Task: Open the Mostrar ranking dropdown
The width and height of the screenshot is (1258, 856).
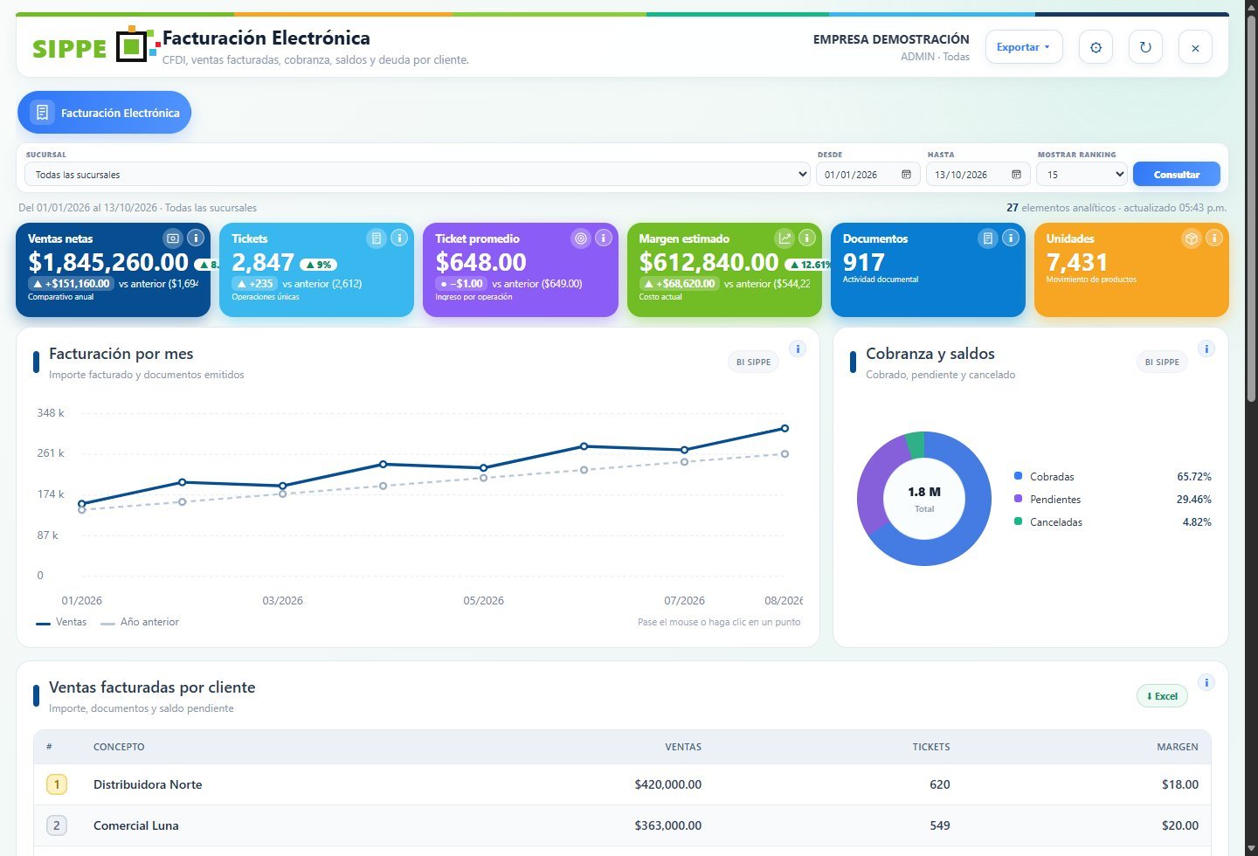Action: coord(1082,175)
